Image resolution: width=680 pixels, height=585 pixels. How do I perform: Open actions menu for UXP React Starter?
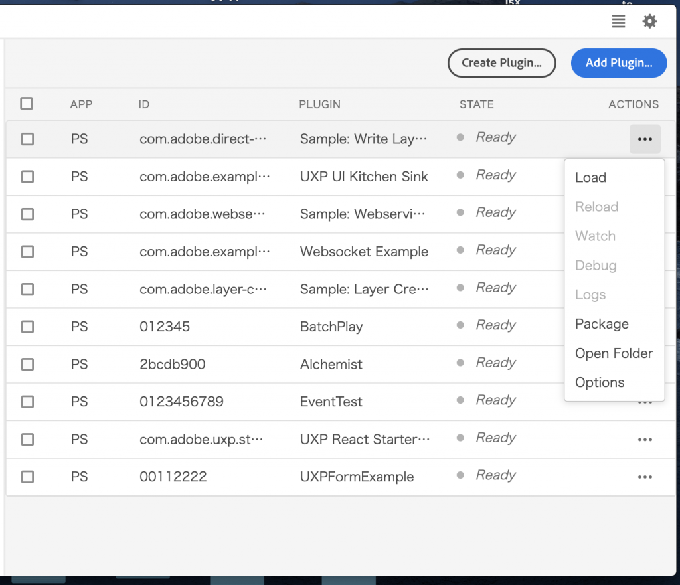point(644,440)
